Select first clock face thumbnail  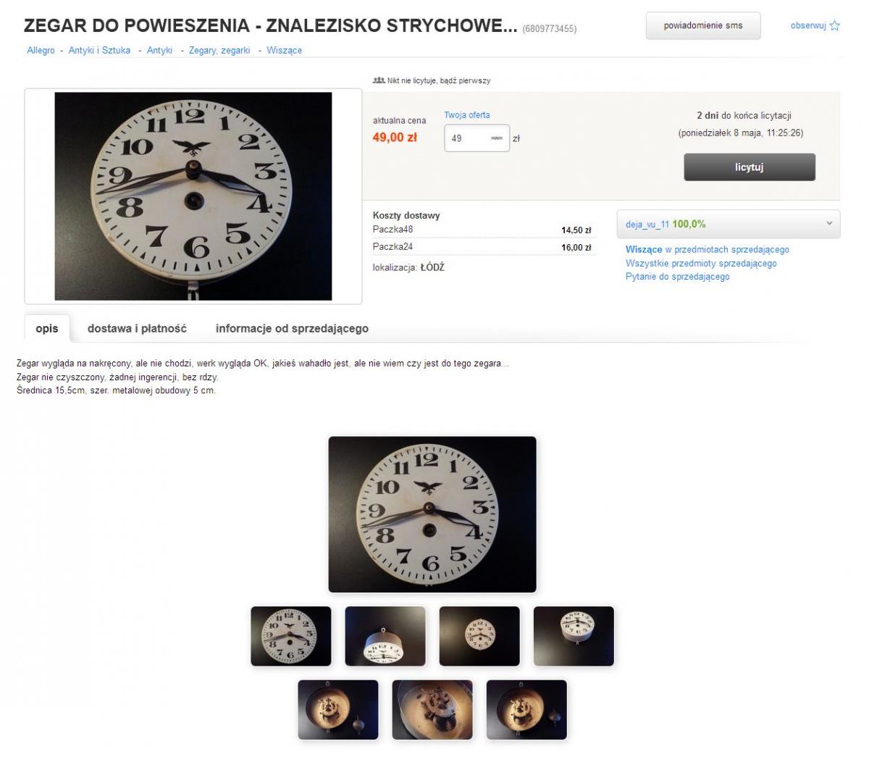(x=291, y=636)
